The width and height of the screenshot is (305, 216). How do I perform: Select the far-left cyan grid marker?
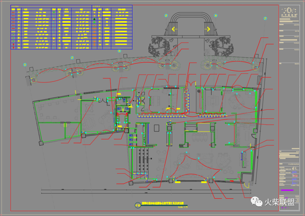coord(24,64)
